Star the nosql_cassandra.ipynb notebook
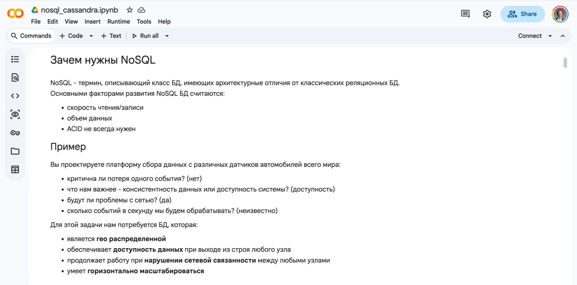 (x=130, y=10)
